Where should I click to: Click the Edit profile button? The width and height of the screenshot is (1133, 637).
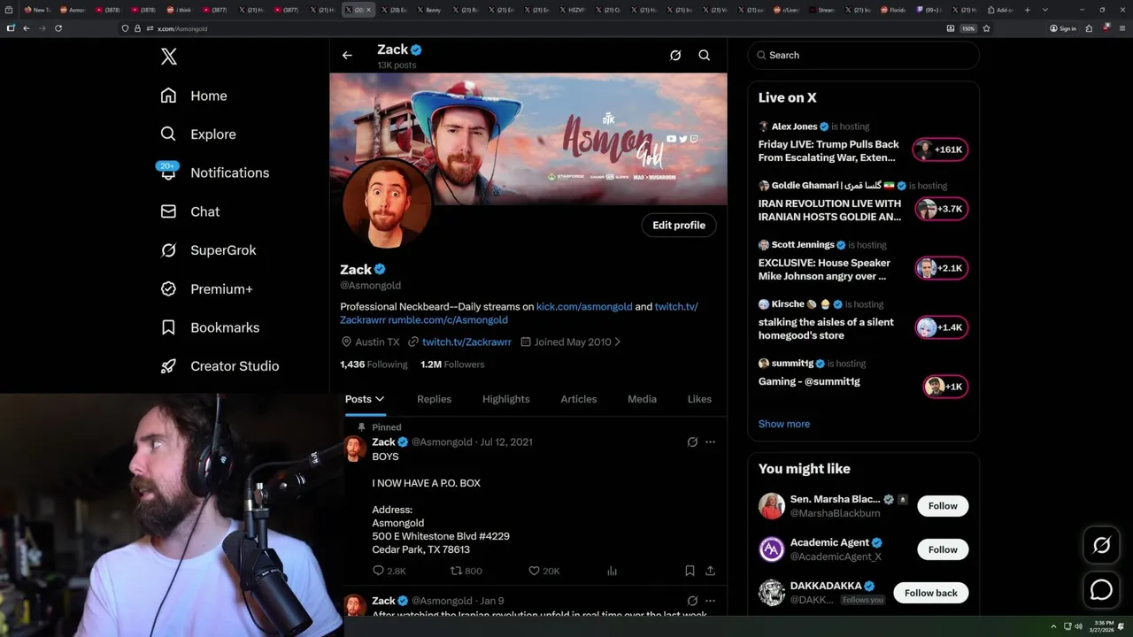[679, 226]
